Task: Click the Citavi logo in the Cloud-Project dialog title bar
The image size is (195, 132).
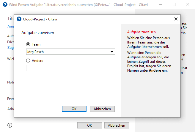Action: coord(19,19)
